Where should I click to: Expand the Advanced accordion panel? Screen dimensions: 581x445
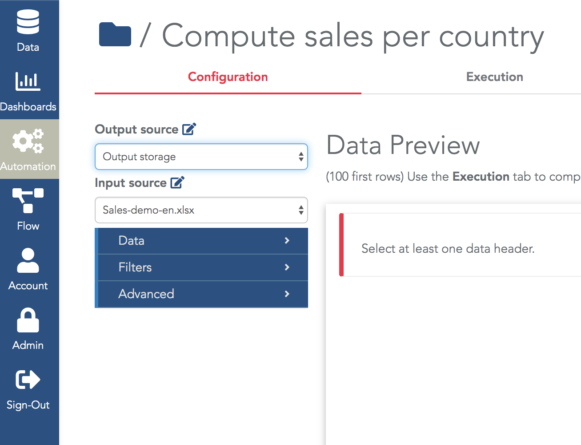tap(202, 294)
